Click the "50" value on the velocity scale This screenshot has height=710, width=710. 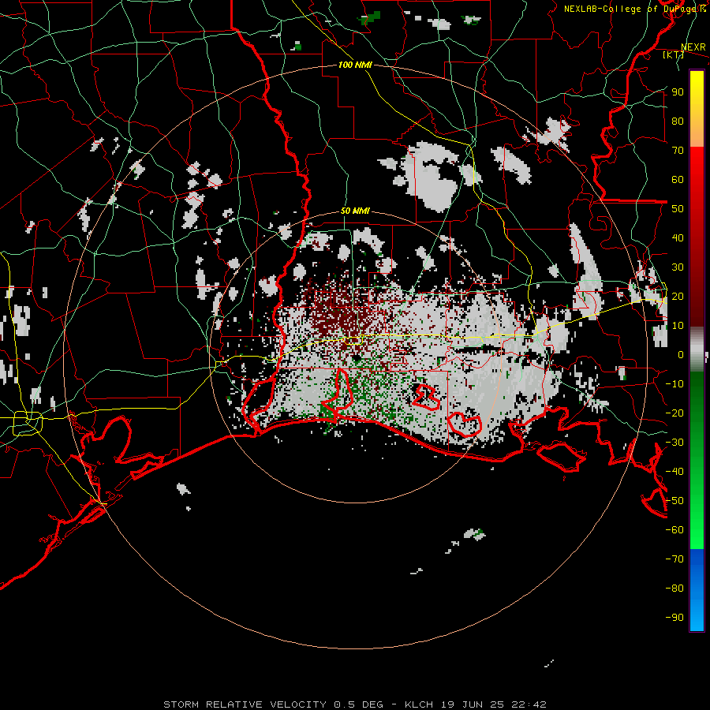pos(678,209)
